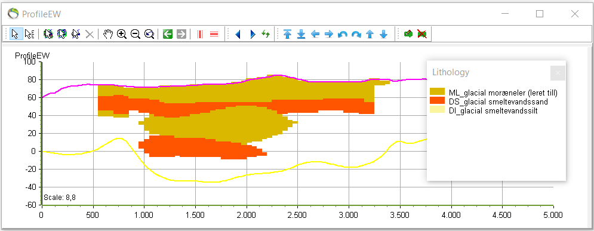Click the grey forward arrow button

[x=181, y=34]
